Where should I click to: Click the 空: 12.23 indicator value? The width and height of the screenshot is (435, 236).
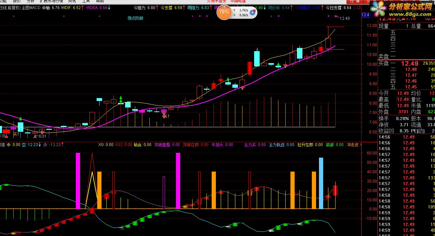pos(30,145)
